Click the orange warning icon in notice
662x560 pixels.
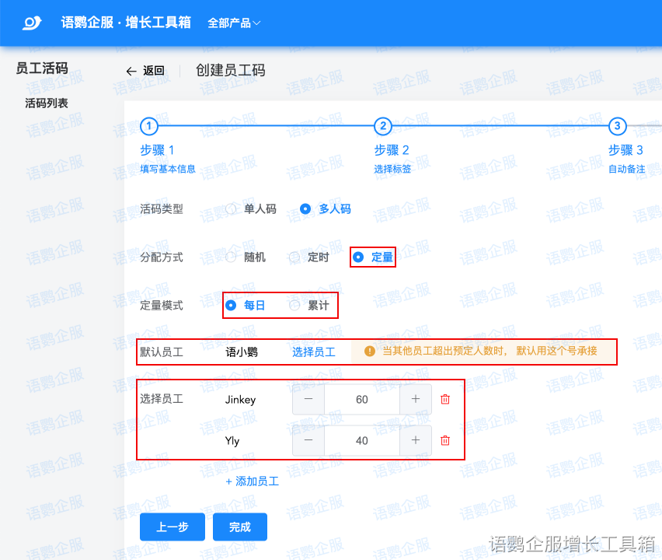pyautogui.click(x=369, y=352)
